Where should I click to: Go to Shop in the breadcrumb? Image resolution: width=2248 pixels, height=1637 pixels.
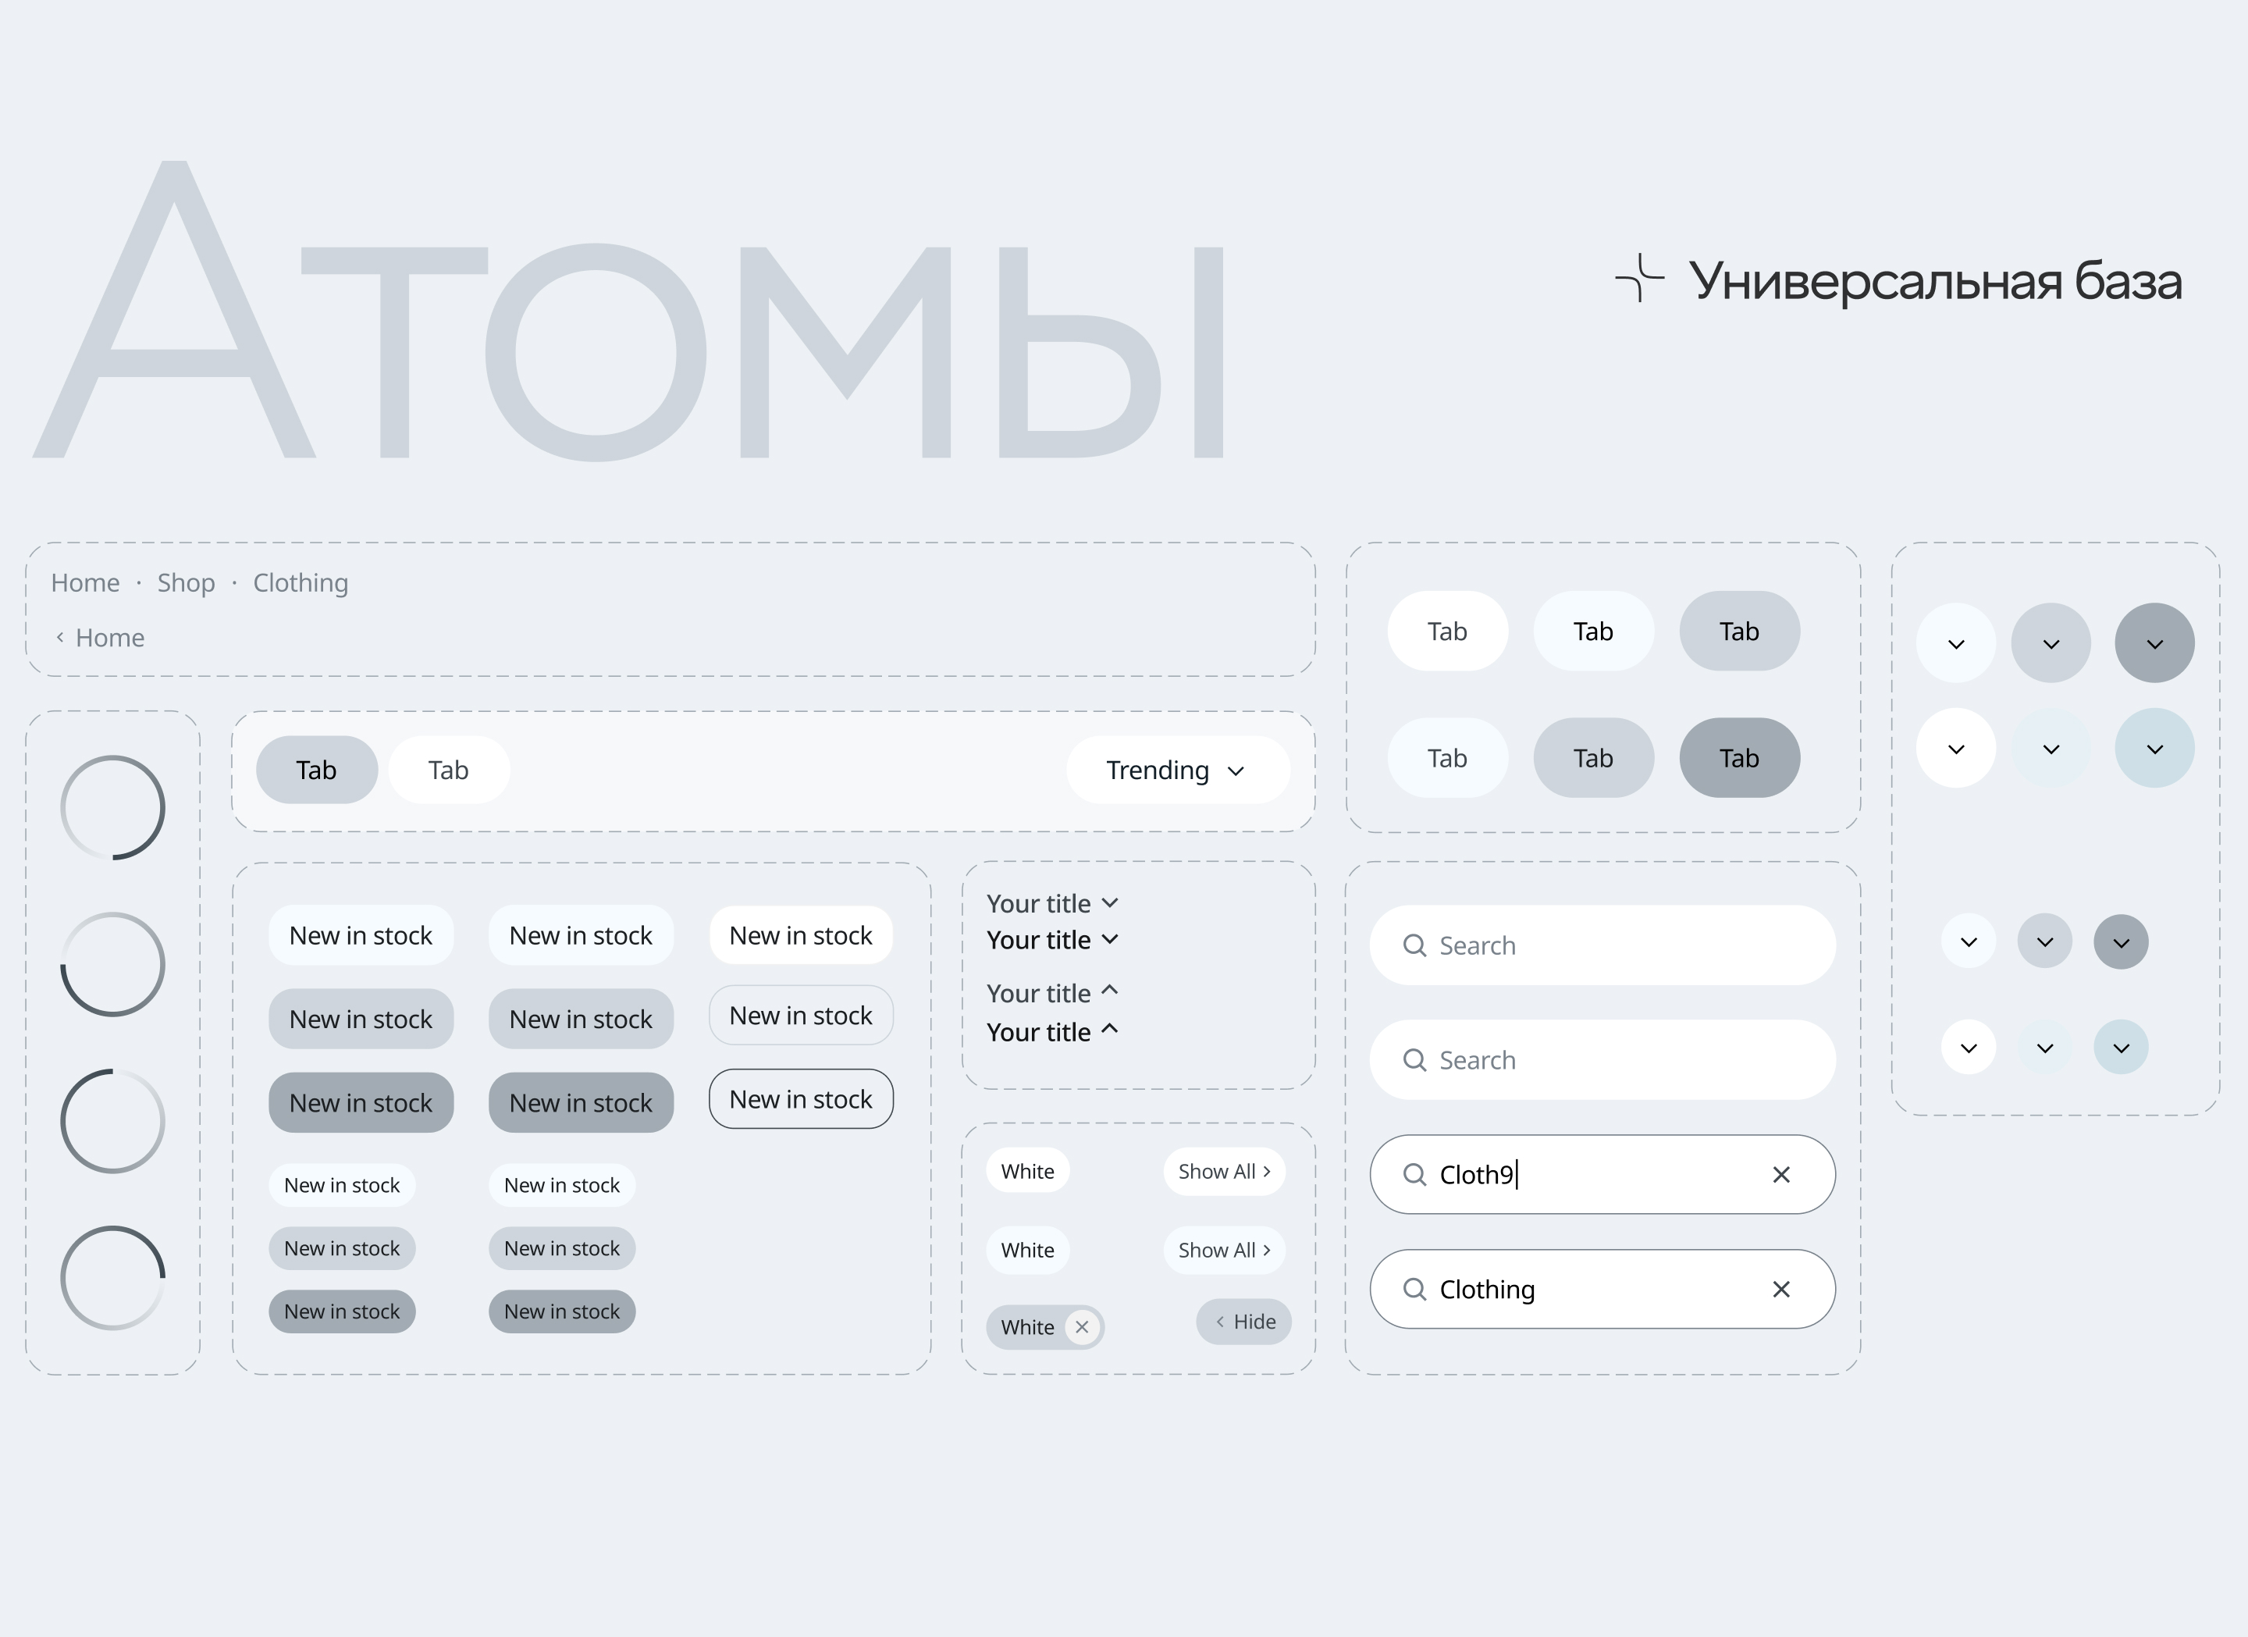187,583
